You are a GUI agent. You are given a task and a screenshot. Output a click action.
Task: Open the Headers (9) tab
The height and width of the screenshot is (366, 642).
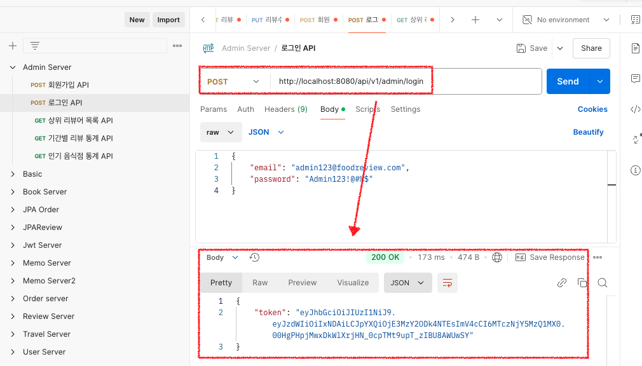(x=286, y=109)
